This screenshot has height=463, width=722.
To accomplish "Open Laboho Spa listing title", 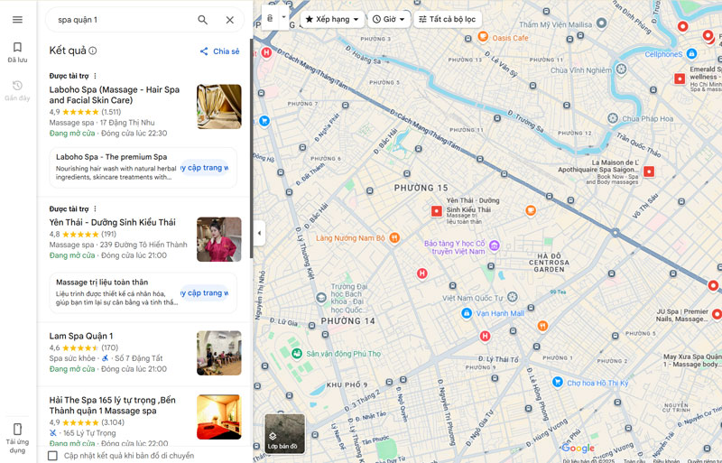I will tap(115, 95).
